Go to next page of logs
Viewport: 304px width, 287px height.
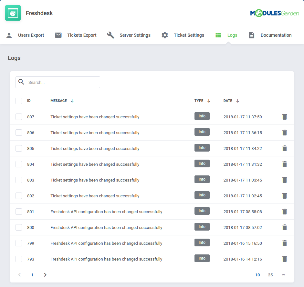pyautogui.click(x=45, y=275)
